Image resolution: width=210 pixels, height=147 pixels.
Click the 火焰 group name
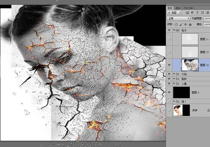(x=184, y=74)
